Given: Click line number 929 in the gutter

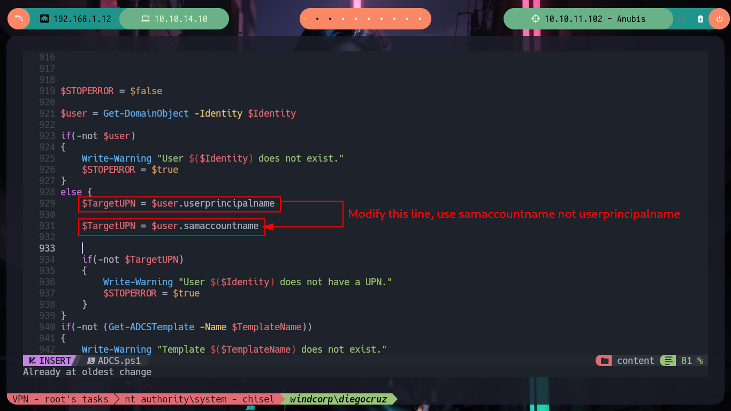Looking at the screenshot, I should (x=47, y=203).
